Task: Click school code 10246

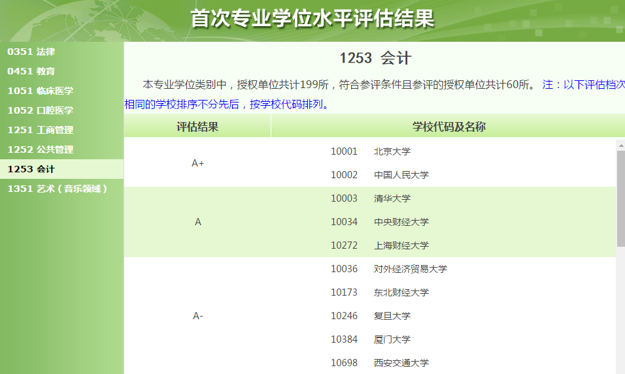Action: (x=344, y=316)
